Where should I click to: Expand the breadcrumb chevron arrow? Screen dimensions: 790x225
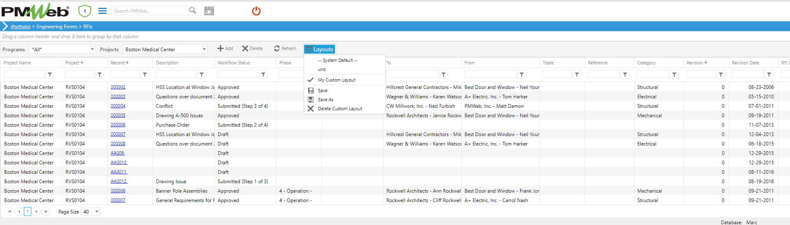point(5,27)
